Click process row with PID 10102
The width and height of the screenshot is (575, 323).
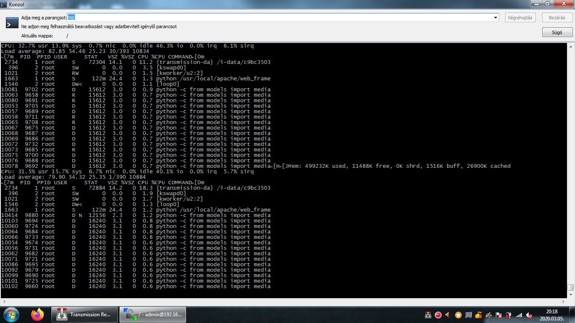coord(136,286)
